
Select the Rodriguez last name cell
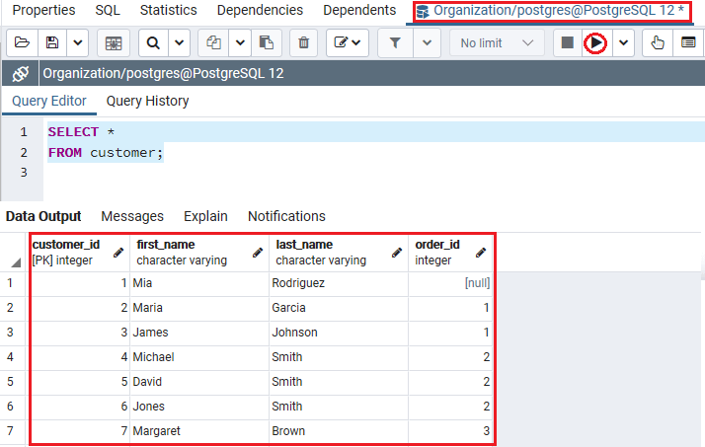tap(339, 283)
